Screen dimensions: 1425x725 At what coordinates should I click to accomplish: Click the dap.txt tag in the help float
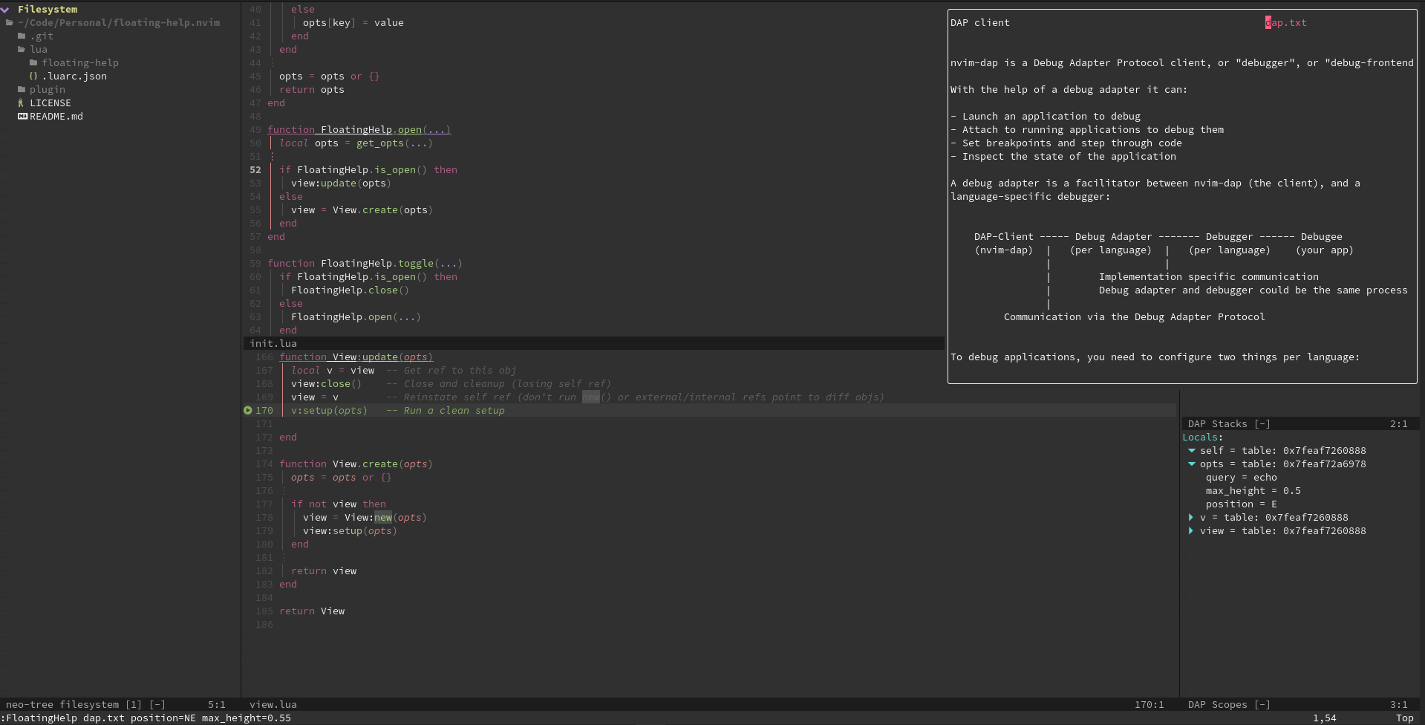click(x=1285, y=22)
